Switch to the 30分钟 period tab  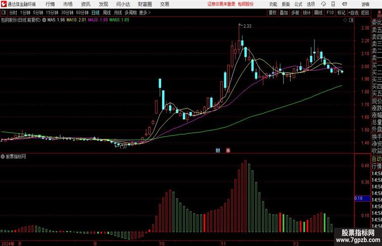[x=67, y=13]
